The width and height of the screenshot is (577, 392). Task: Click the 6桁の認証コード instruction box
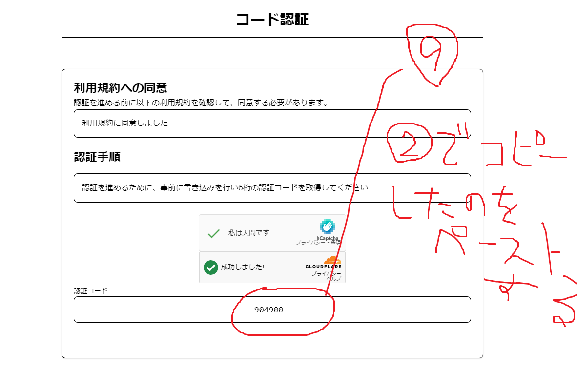tap(272, 187)
